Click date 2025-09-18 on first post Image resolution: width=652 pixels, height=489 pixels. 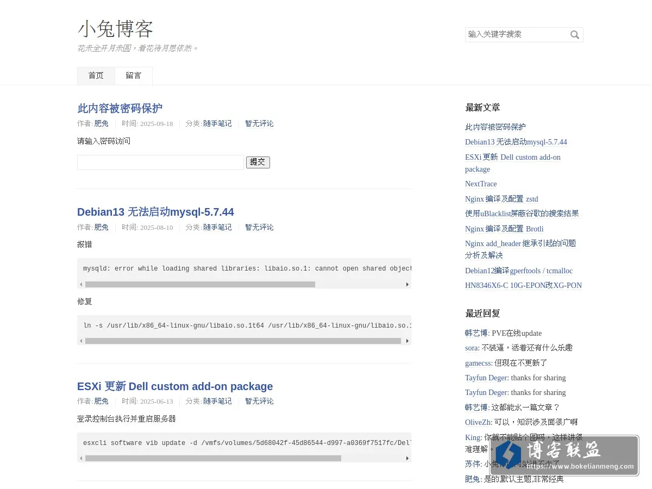point(156,124)
